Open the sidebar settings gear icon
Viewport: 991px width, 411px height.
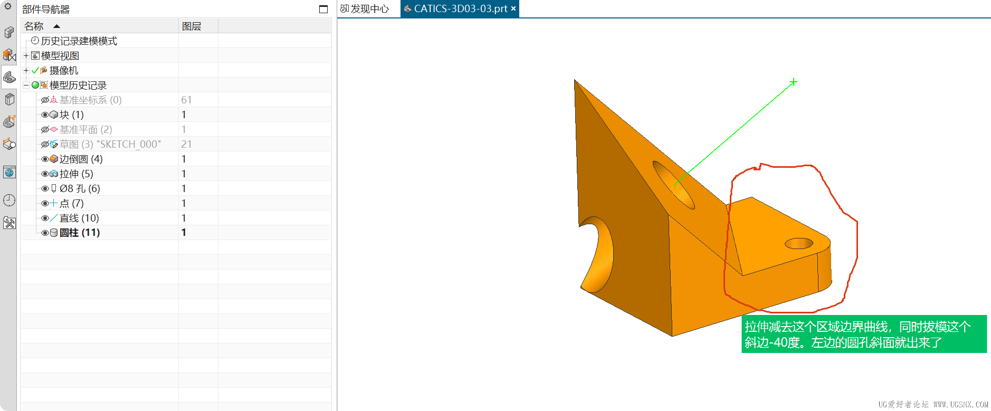coord(8,6)
